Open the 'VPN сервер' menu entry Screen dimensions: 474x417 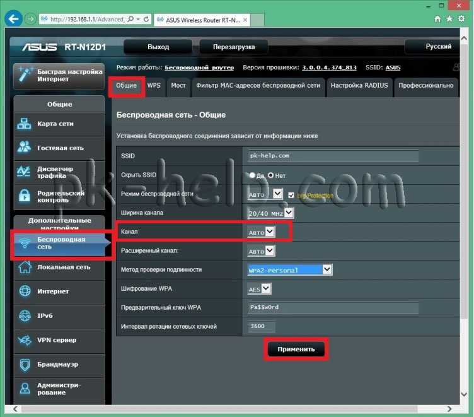coord(59,340)
